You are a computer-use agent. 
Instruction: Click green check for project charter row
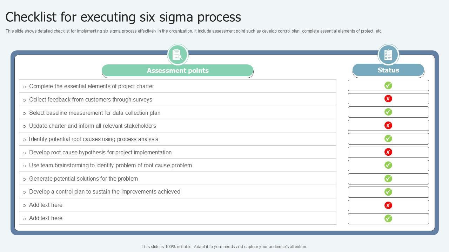(388, 85)
